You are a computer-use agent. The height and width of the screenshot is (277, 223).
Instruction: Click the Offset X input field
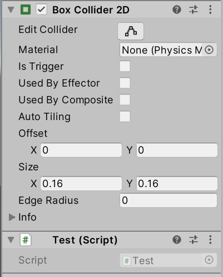click(81, 150)
